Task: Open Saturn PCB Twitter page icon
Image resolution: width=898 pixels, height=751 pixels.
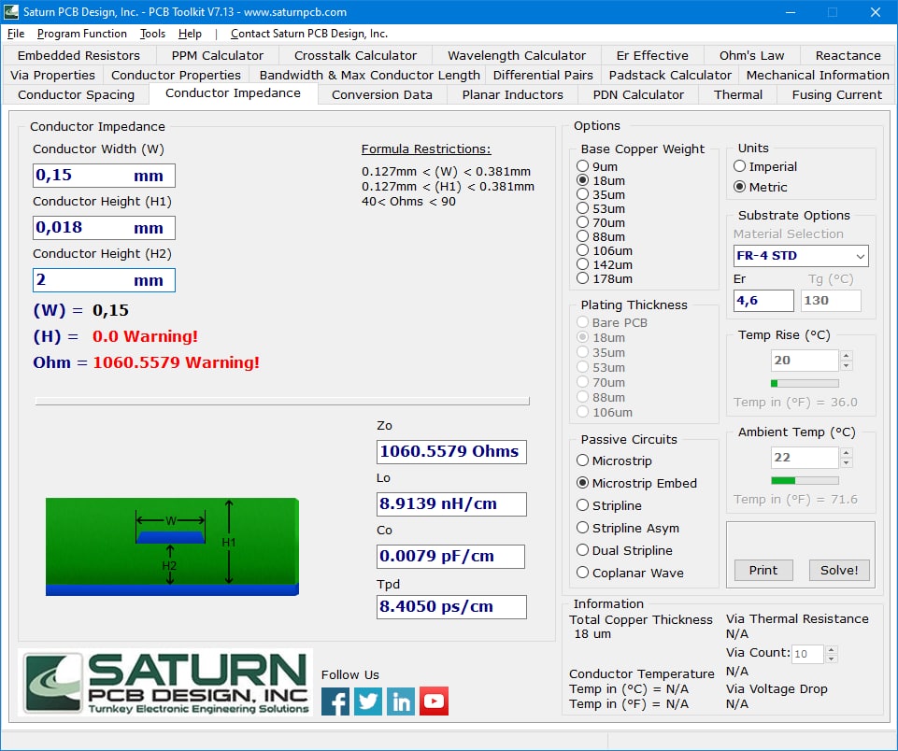Action: pyautogui.click(x=367, y=701)
